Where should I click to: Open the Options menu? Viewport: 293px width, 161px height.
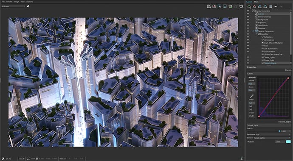click(30, 2)
